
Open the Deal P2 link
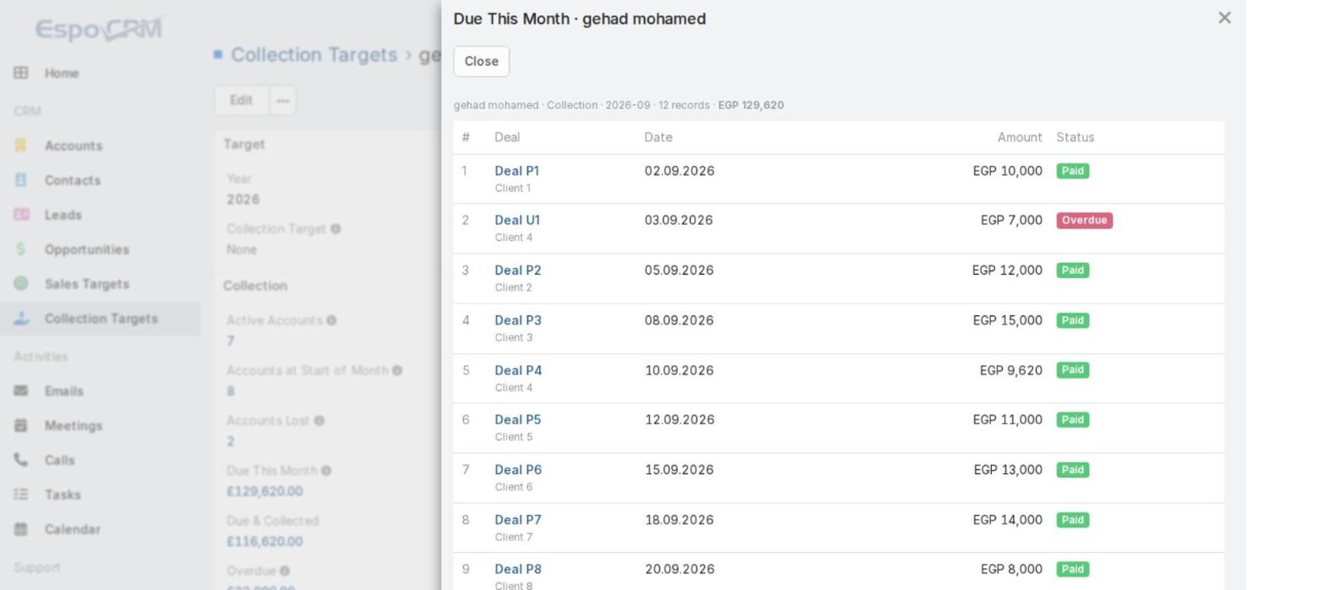tap(518, 270)
